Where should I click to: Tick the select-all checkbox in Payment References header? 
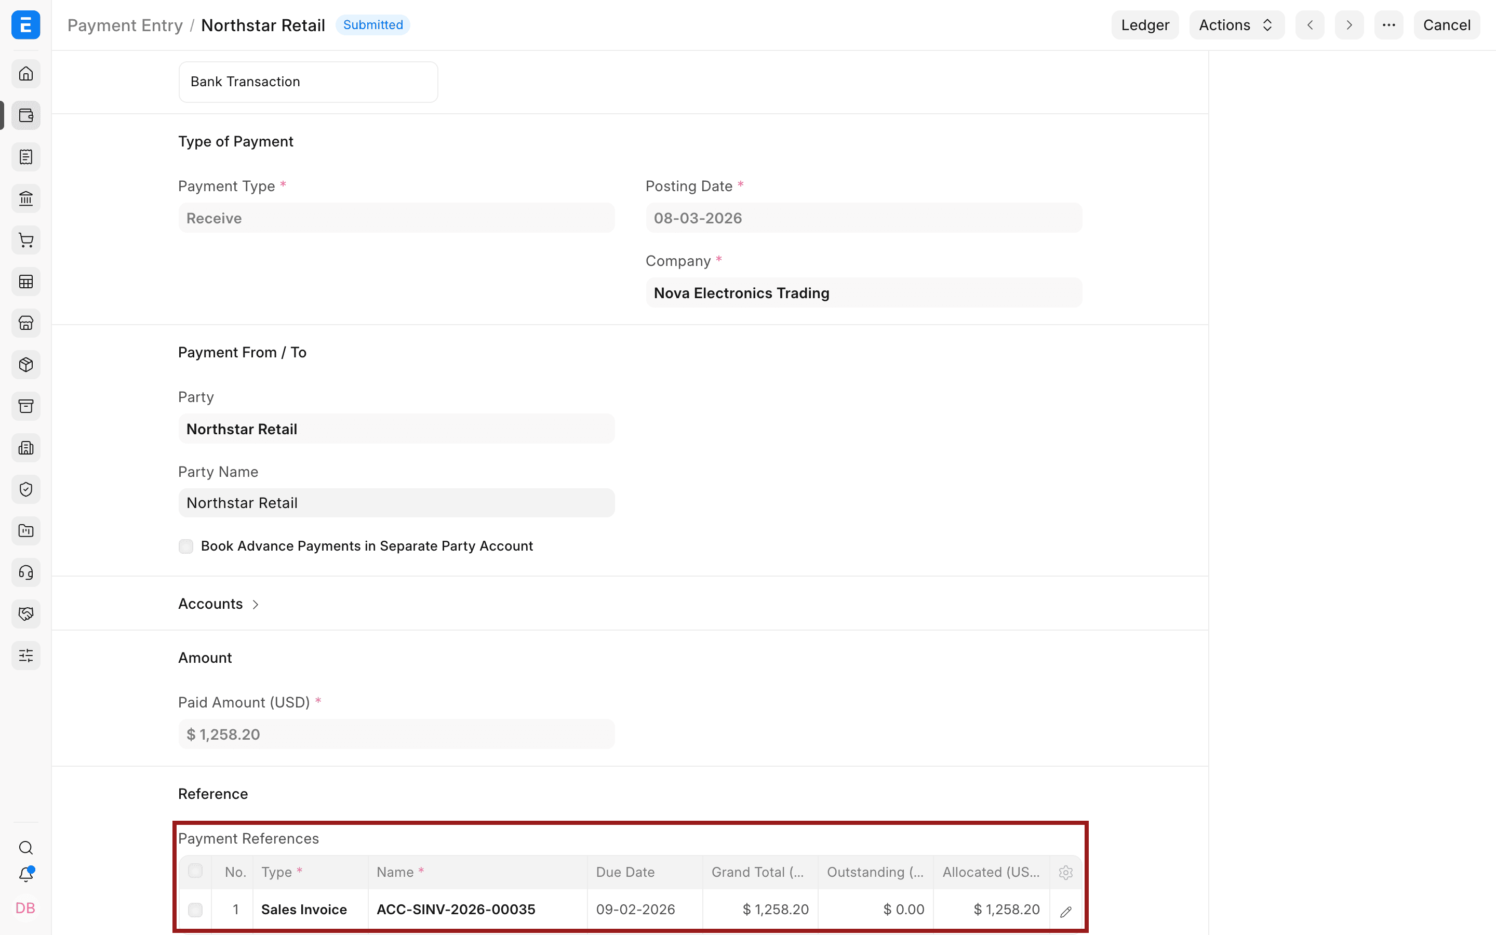pyautogui.click(x=195, y=871)
